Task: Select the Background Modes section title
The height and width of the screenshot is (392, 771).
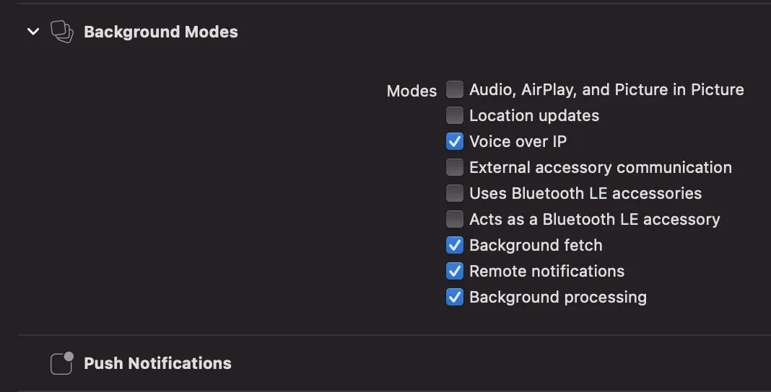Action: tap(160, 32)
